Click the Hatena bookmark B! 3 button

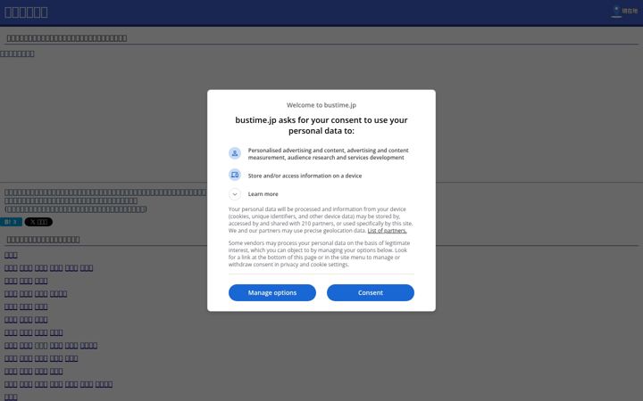(x=11, y=222)
